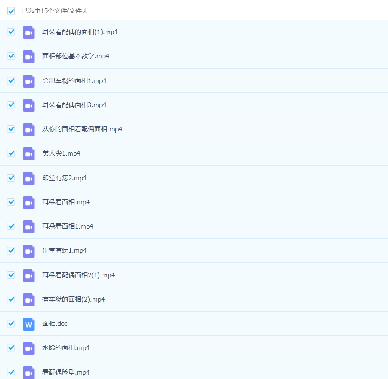This screenshot has width=388, height=379.
Task: Uncheck 耳朵看配偶面相3.mp4 checkbox
Action: point(11,105)
